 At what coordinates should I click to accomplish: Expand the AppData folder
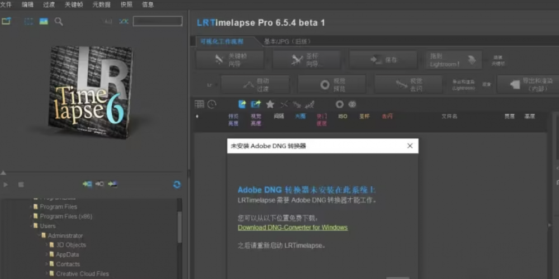[x=47, y=254]
